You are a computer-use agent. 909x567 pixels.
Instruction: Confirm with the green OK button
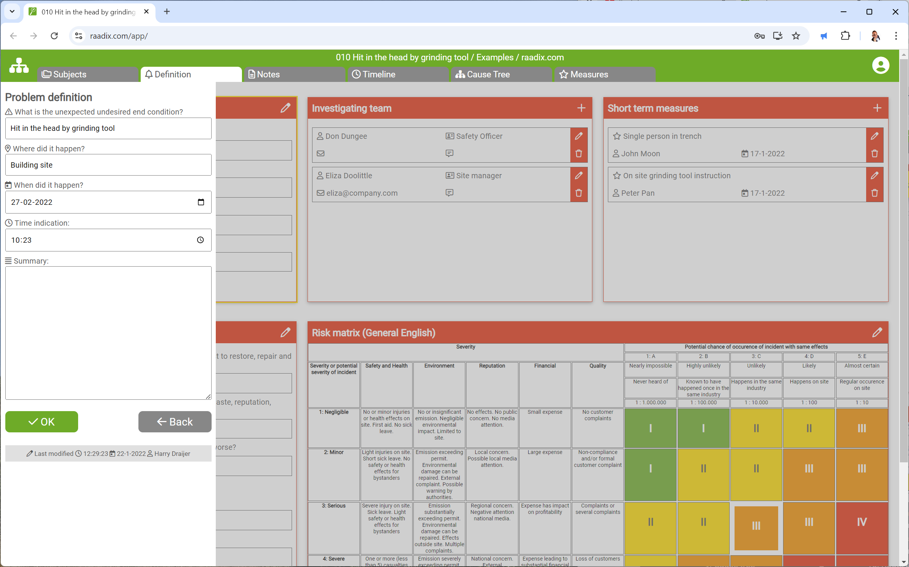[x=42, y=422]
